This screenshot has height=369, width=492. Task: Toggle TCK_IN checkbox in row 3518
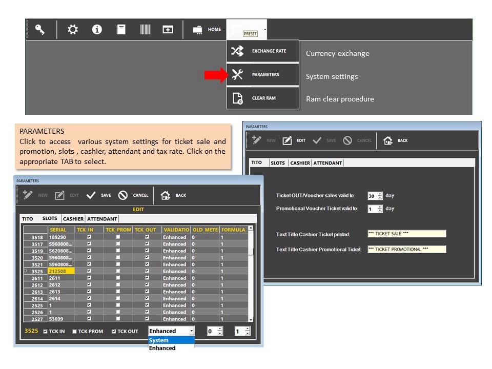pos(89,237)
